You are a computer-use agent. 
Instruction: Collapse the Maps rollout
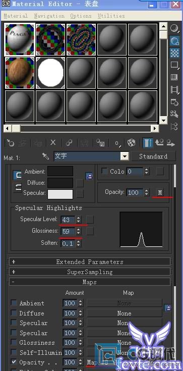tap(90, 282)
